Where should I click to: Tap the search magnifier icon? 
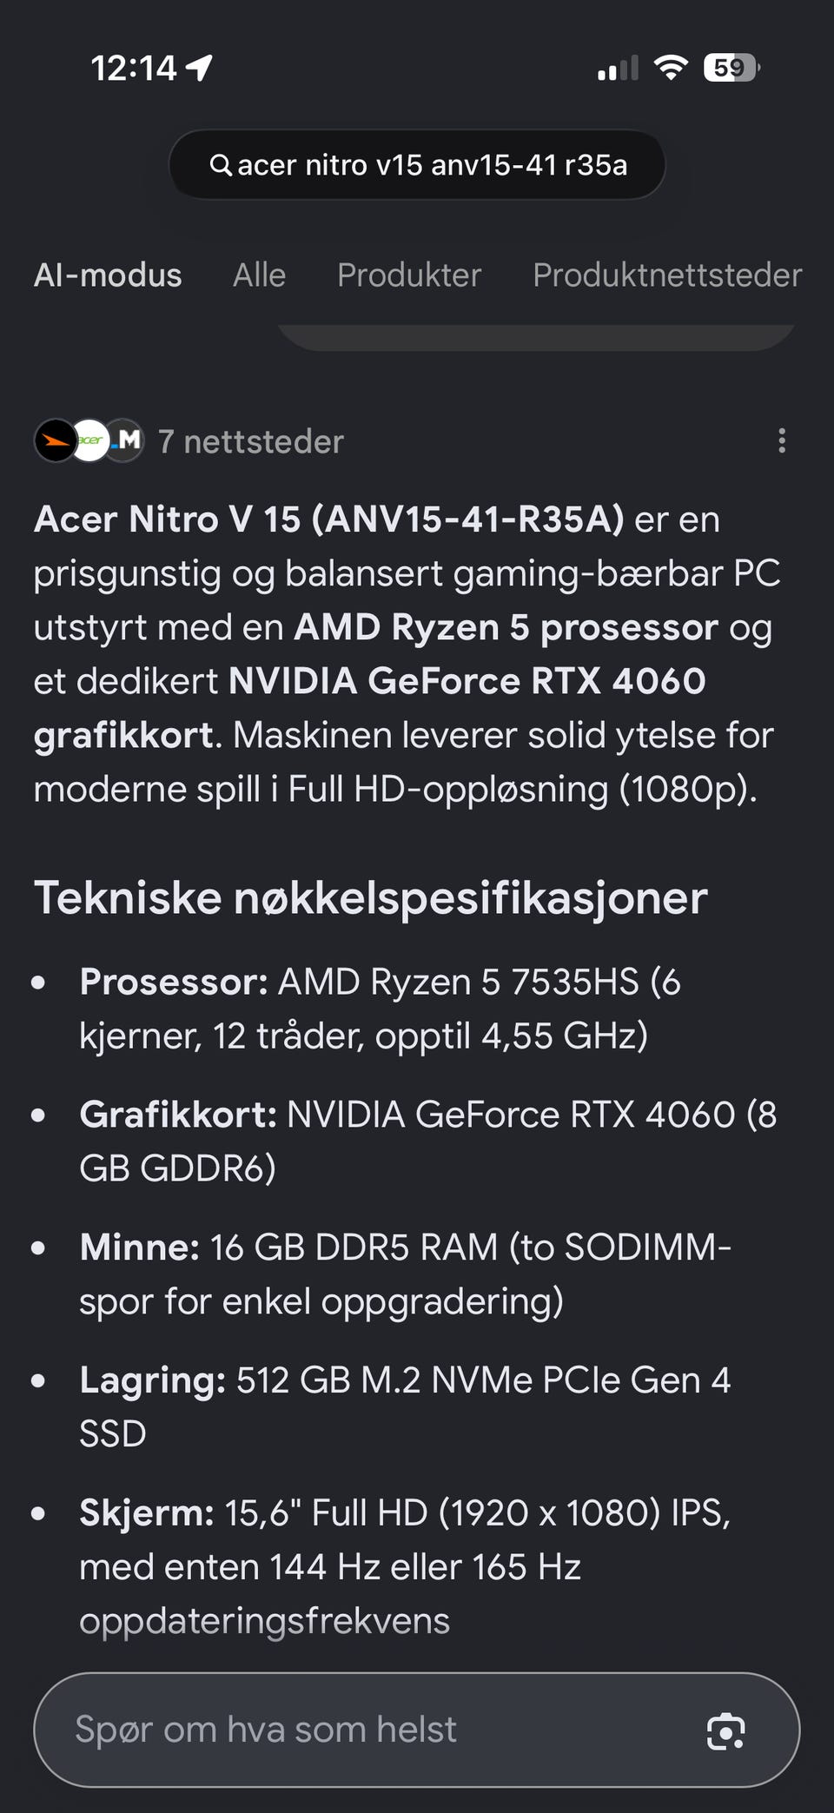click(221, 165)
